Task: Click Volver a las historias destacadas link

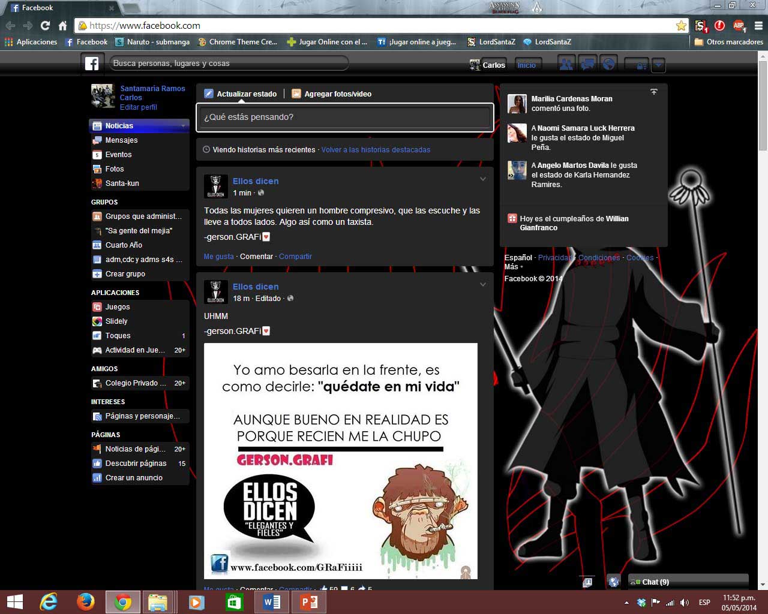Action: coord(376,150)
